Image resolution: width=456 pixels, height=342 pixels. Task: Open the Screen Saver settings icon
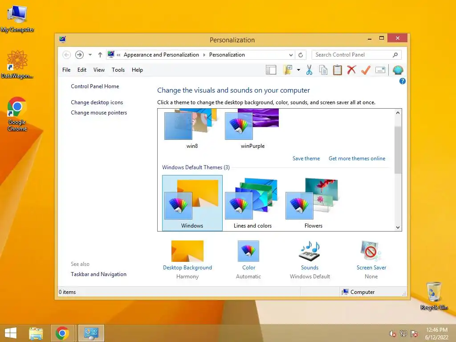coord(371,251)
